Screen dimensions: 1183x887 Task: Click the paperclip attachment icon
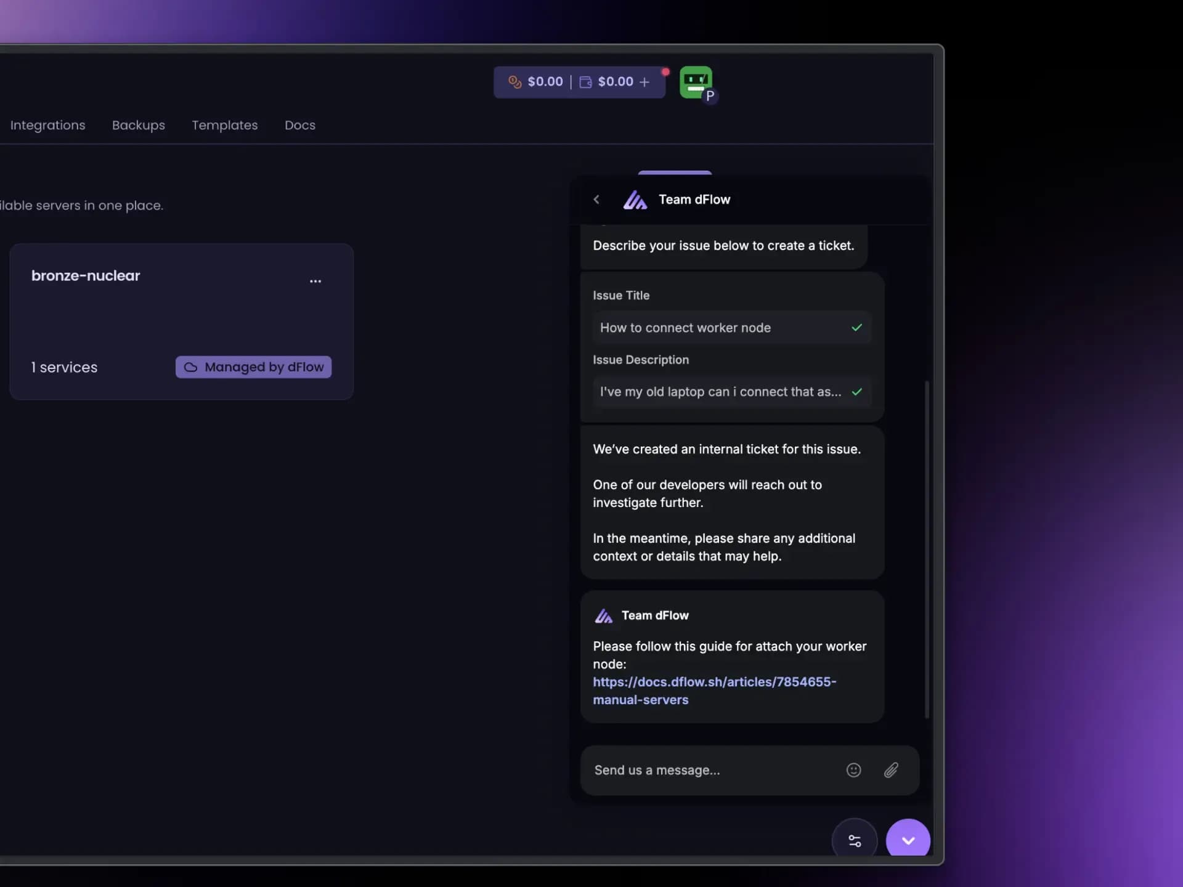tap(891, 770)
